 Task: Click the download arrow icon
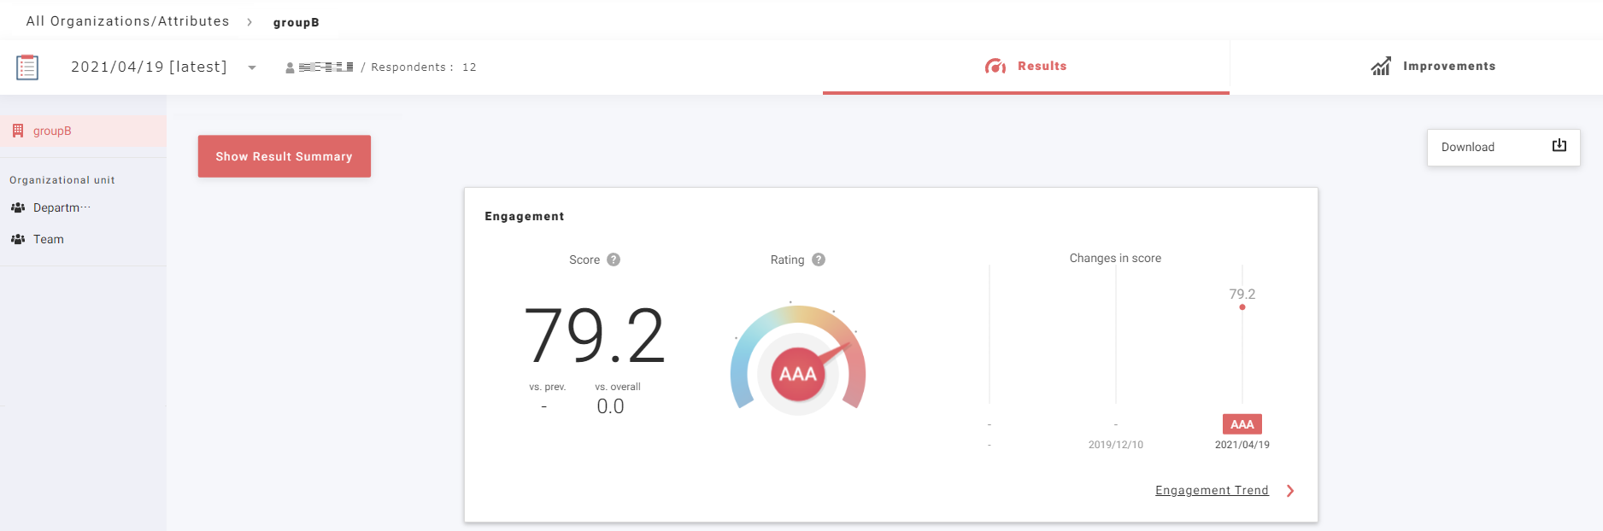1559,146
